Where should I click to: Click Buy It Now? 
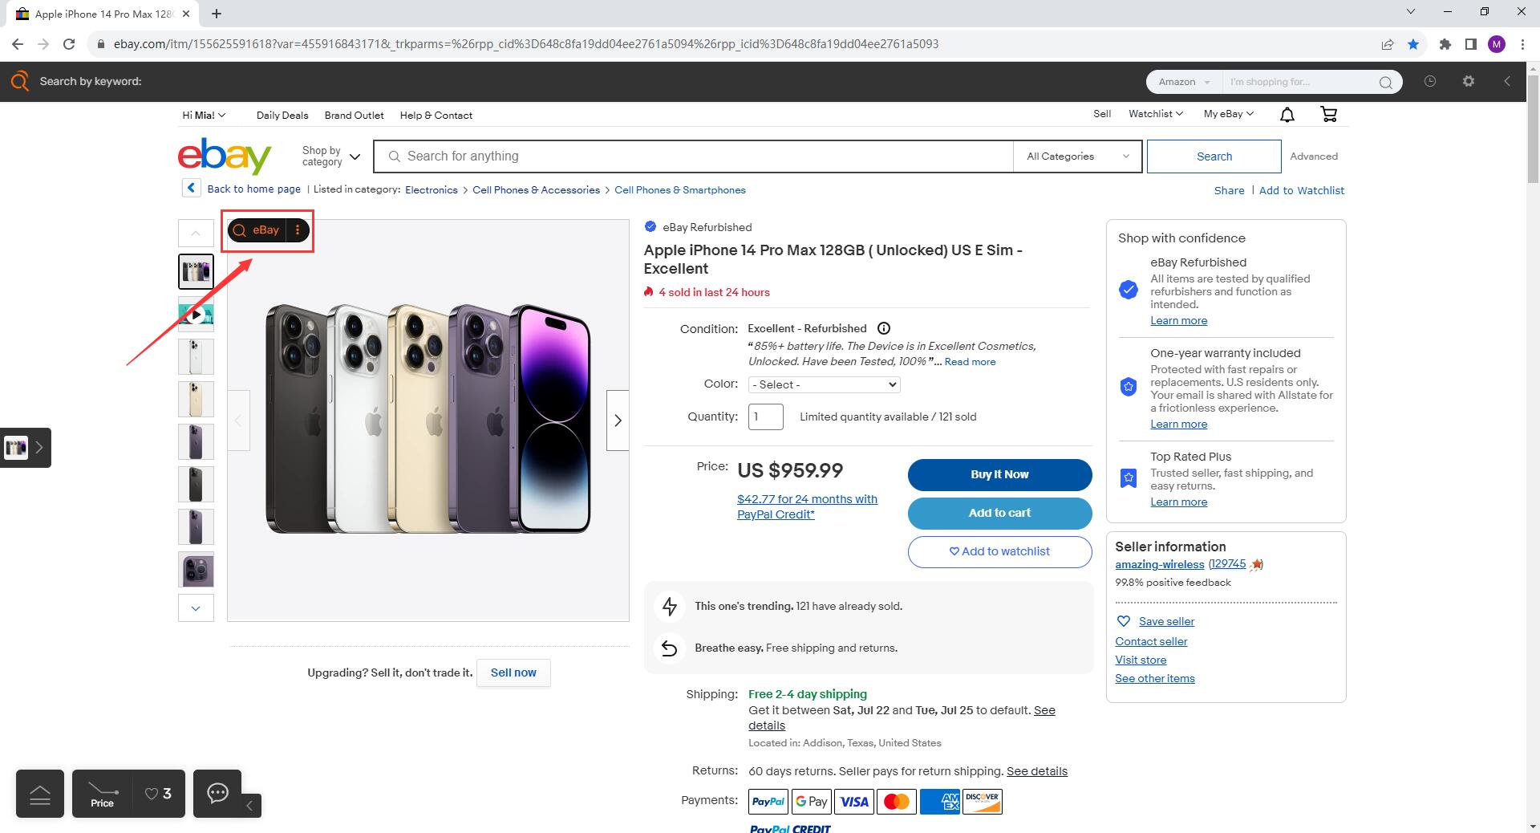click(x=999, y=474)
